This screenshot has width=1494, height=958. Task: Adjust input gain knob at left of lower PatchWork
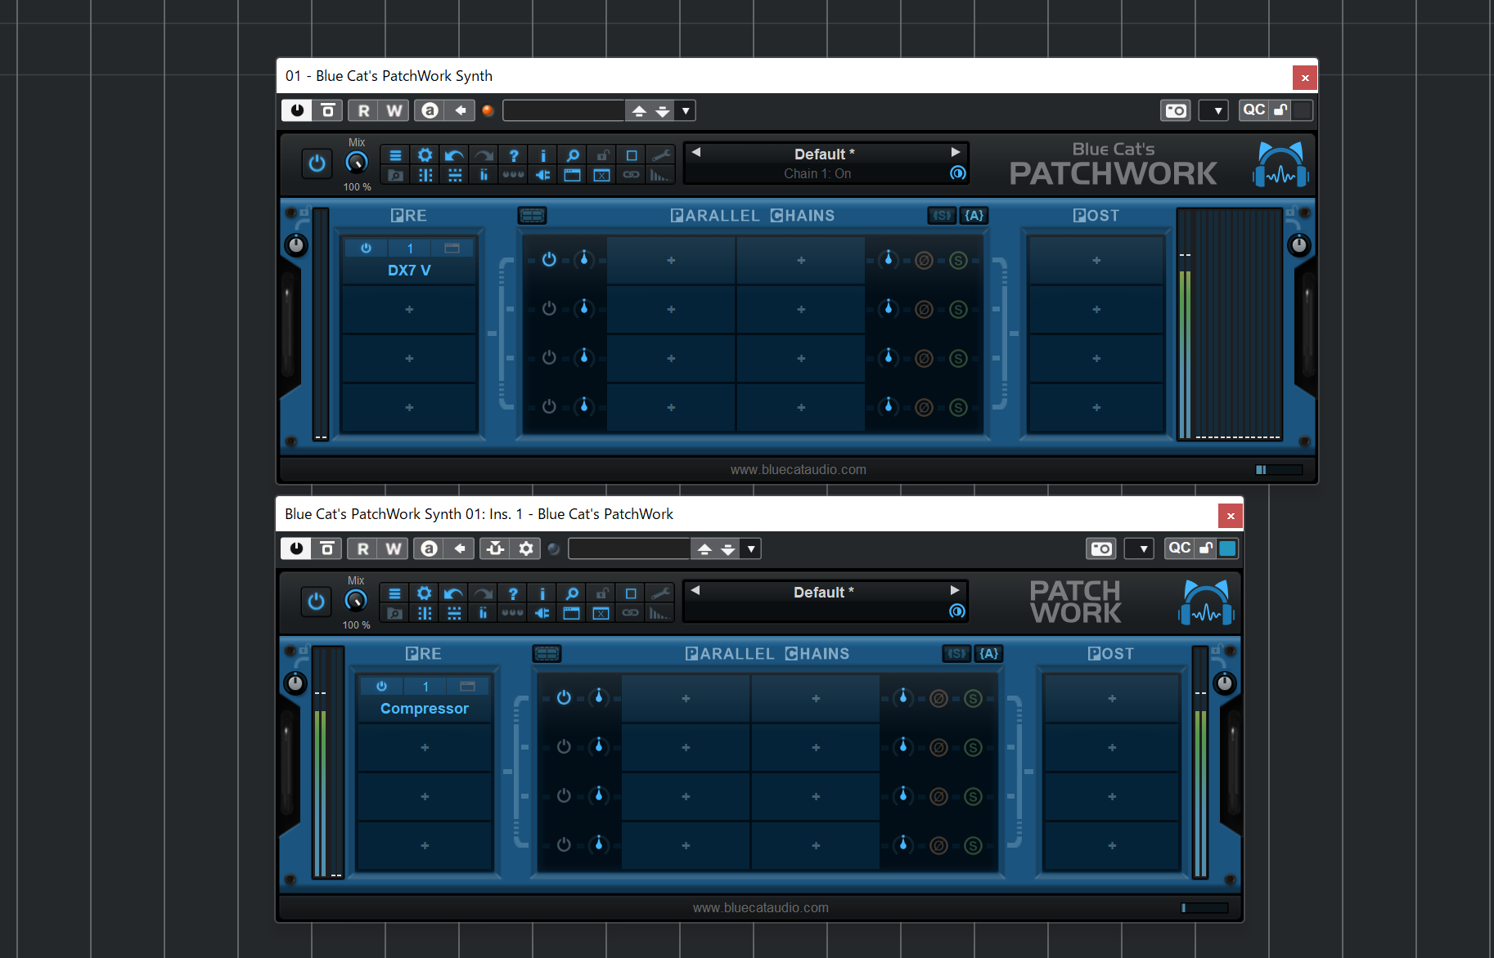(295, 683)
